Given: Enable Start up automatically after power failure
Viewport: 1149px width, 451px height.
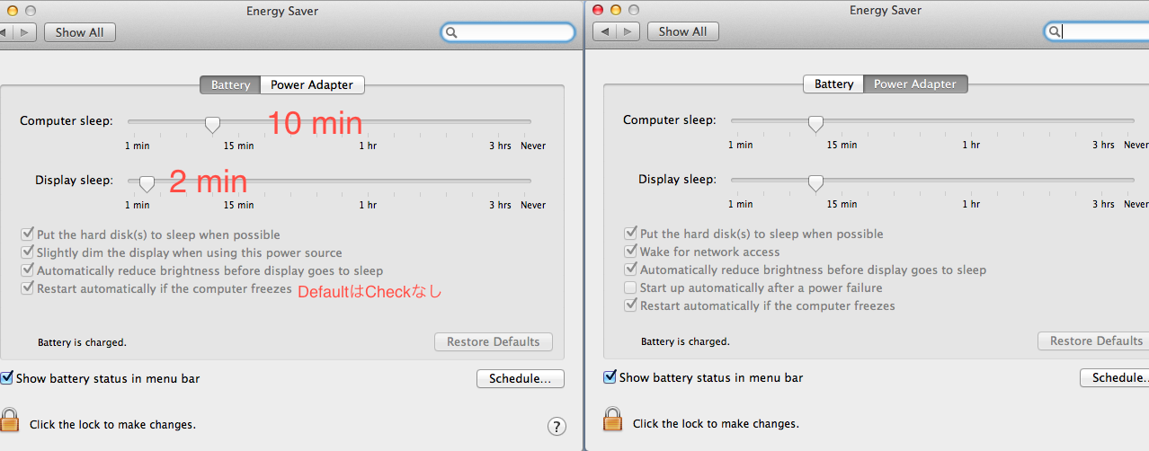Looking at the screenshot, I should point(630,287).
